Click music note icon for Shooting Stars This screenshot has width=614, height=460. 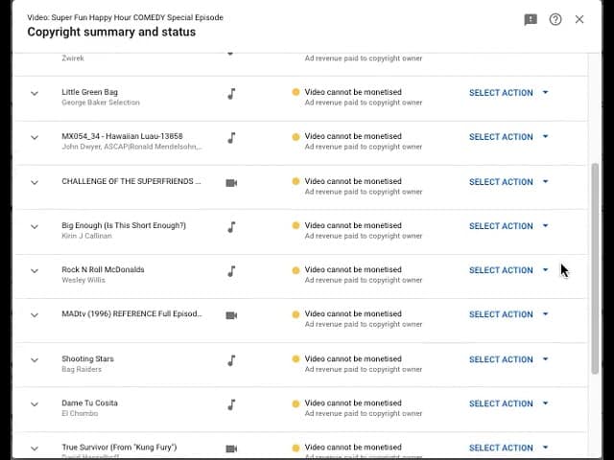[231, 360]
